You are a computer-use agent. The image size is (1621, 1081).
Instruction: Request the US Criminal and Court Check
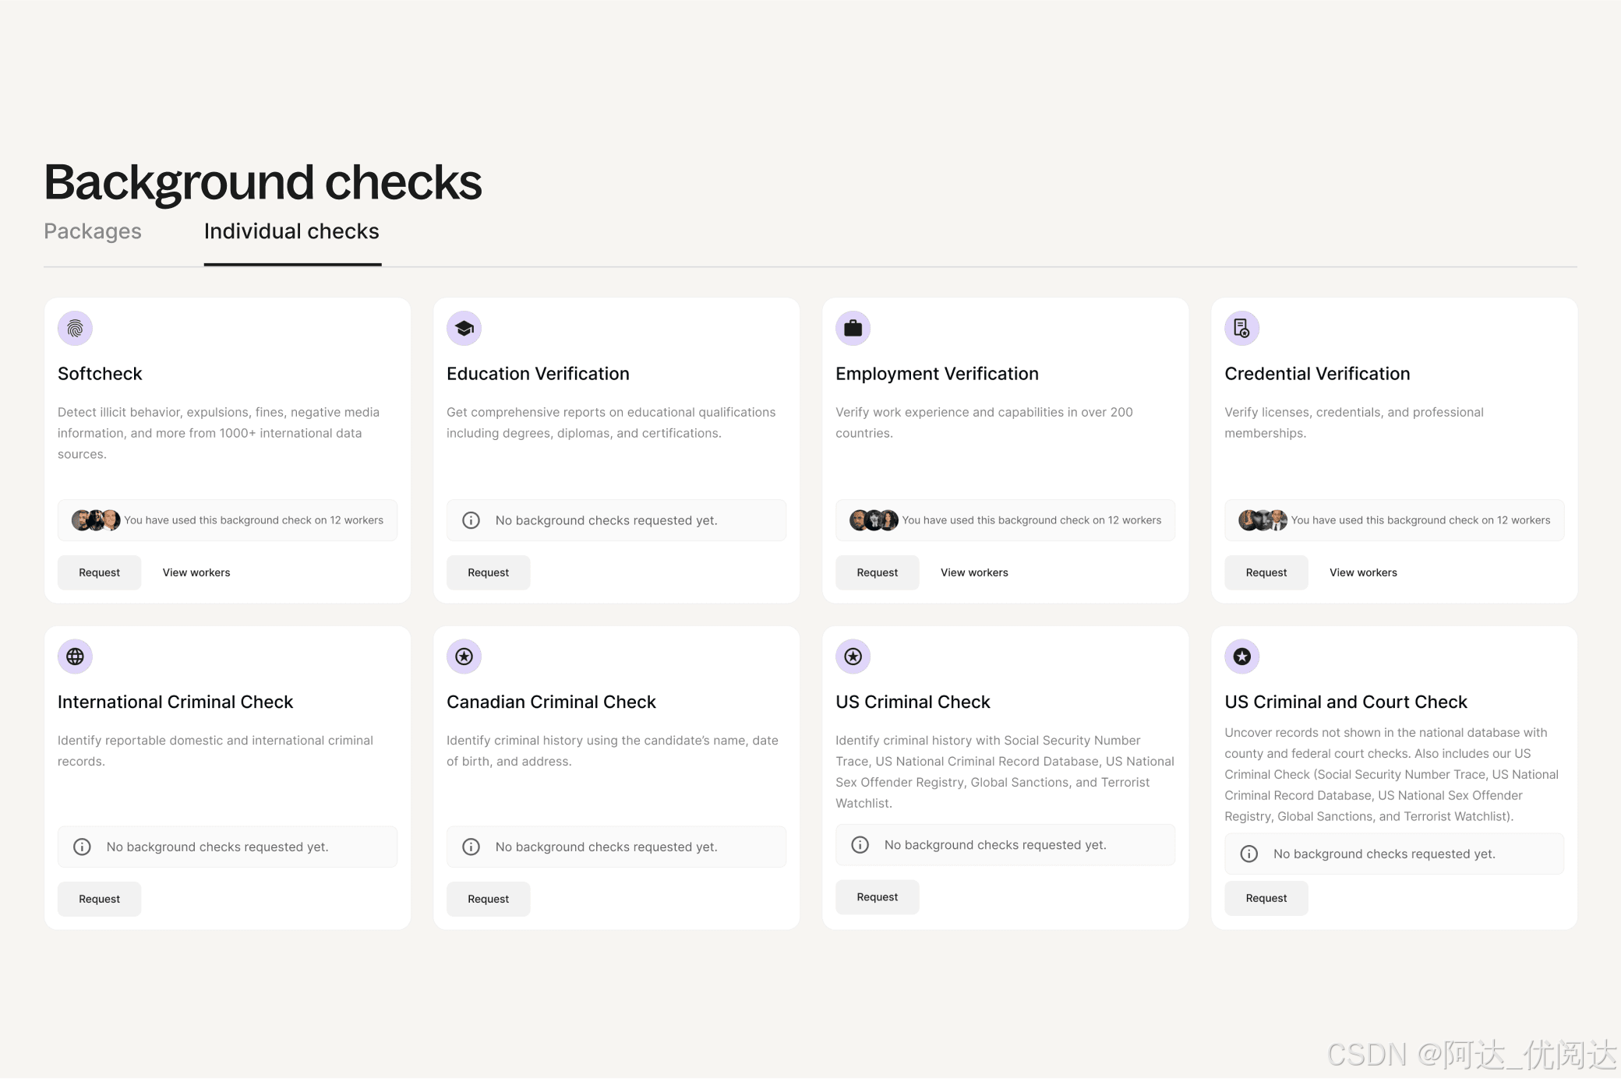(x=1266, y=898)
